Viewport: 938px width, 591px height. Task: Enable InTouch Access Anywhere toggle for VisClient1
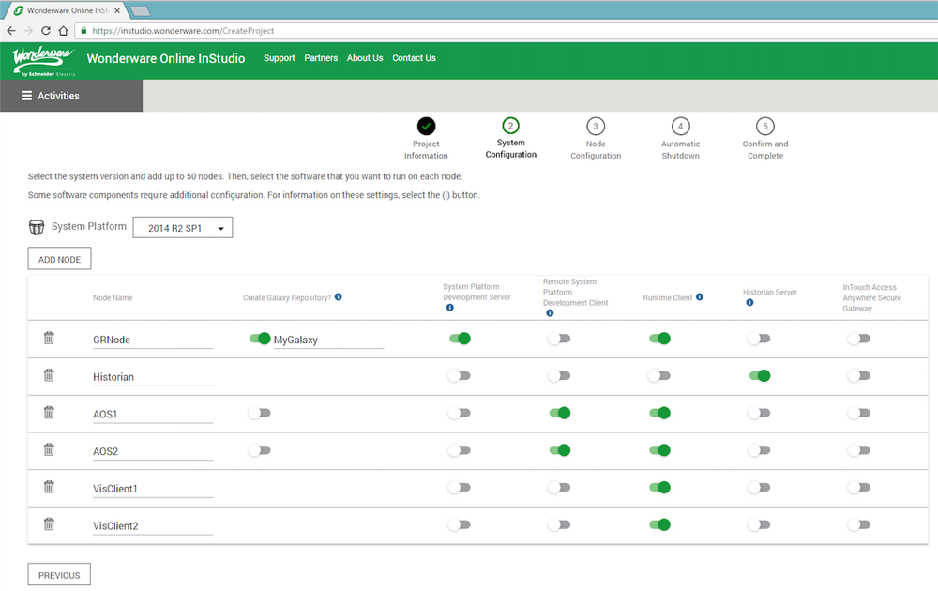858,488
